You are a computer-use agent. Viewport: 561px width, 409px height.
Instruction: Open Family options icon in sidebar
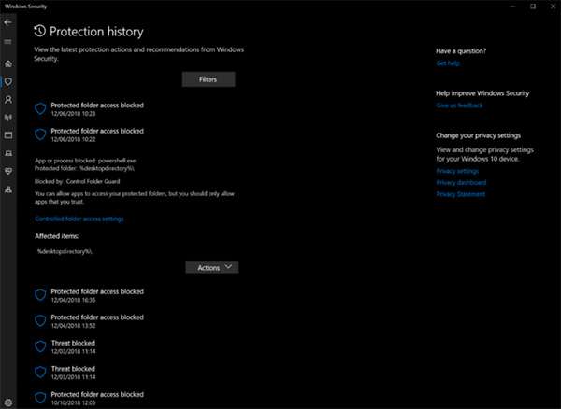(8, 190)
